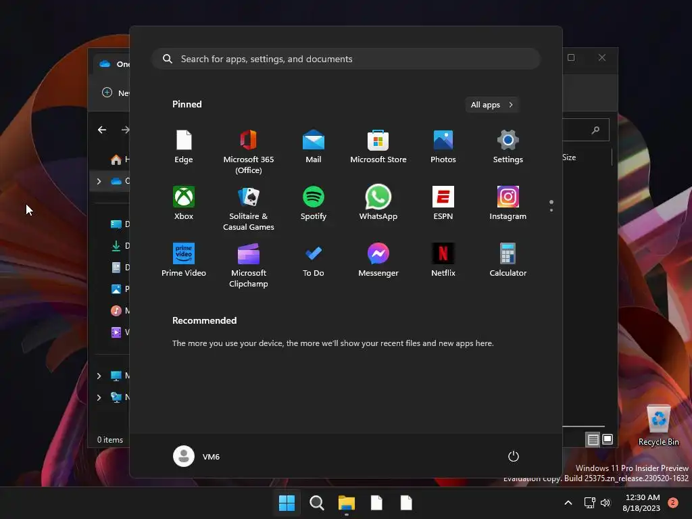The width and height of the screenshot is (692, 519).
Task: Open second blank document icon on taskbar
Action: tap(406, 503)
